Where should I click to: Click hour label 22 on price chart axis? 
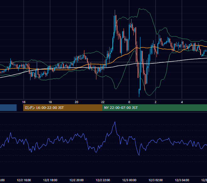[103, 102]
